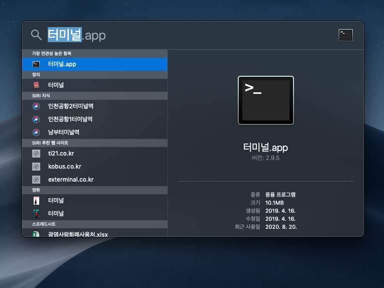The height and width of the screenshot is (288, 384).
Task: Click the Terminal icon in the search bar
Action: tap(346, 35)
